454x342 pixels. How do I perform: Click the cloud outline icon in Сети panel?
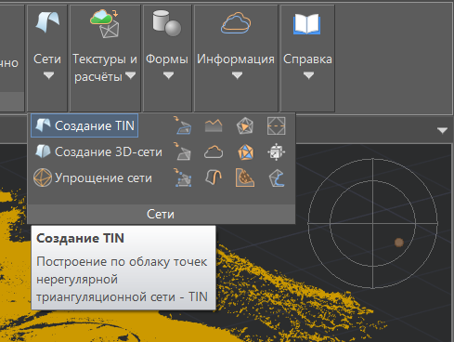214,151
